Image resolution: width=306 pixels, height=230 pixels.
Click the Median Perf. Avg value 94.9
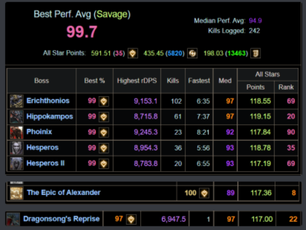tap(255, 21)
